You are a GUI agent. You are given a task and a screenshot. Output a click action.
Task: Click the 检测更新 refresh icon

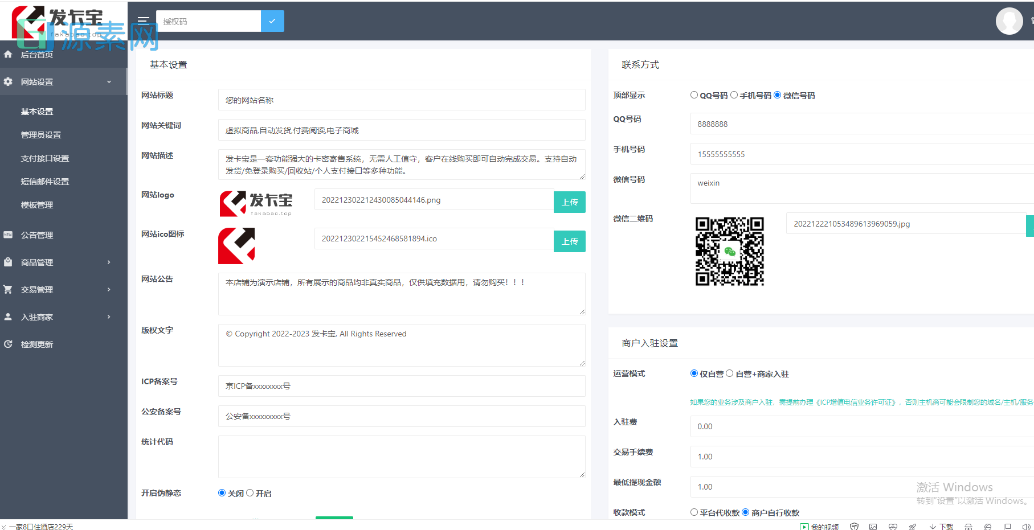tap(8, 344)
